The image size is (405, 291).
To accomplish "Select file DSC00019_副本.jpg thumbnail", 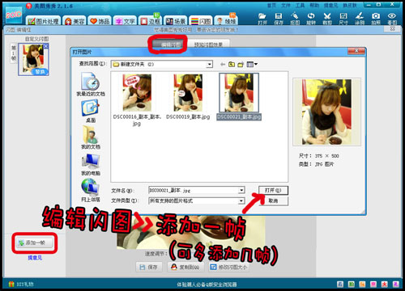I will [x=188, y=93].
